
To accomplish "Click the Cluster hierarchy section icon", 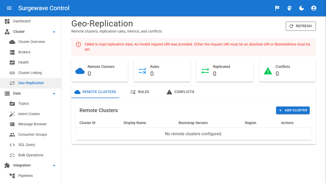I will pos(7,32).
